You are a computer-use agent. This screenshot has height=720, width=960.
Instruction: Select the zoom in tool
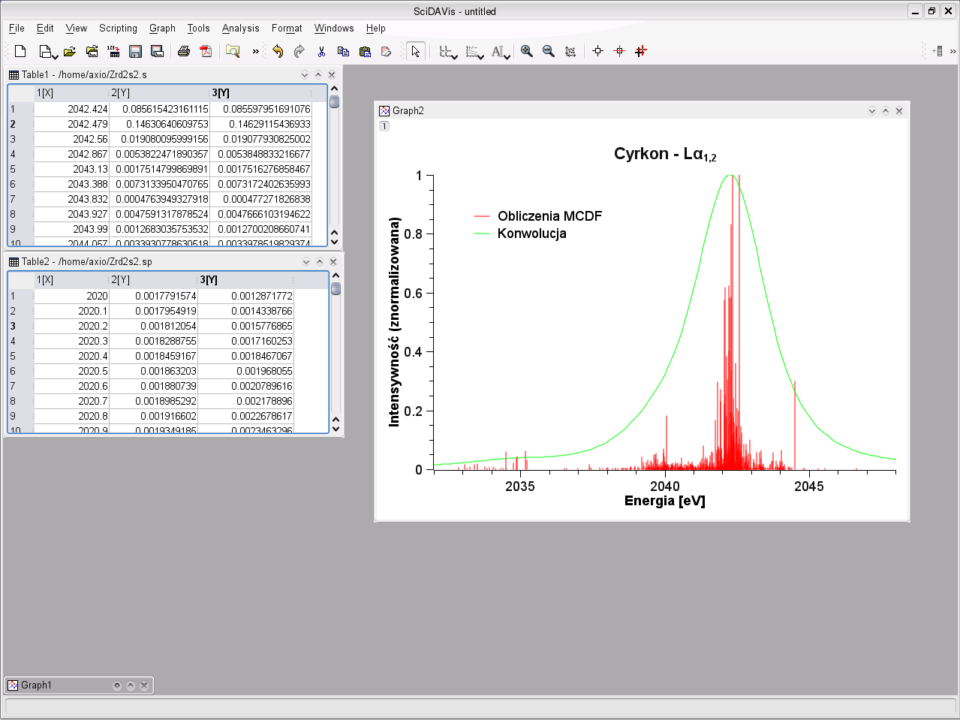pyautogui.click(x=527, y=51)
